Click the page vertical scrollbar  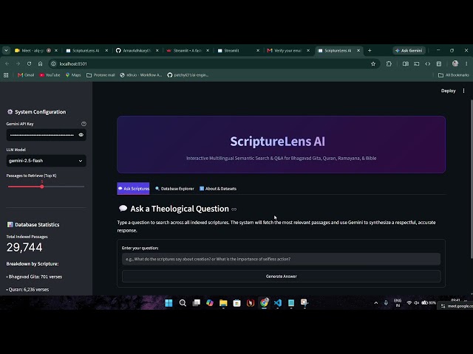coord(472,178)
